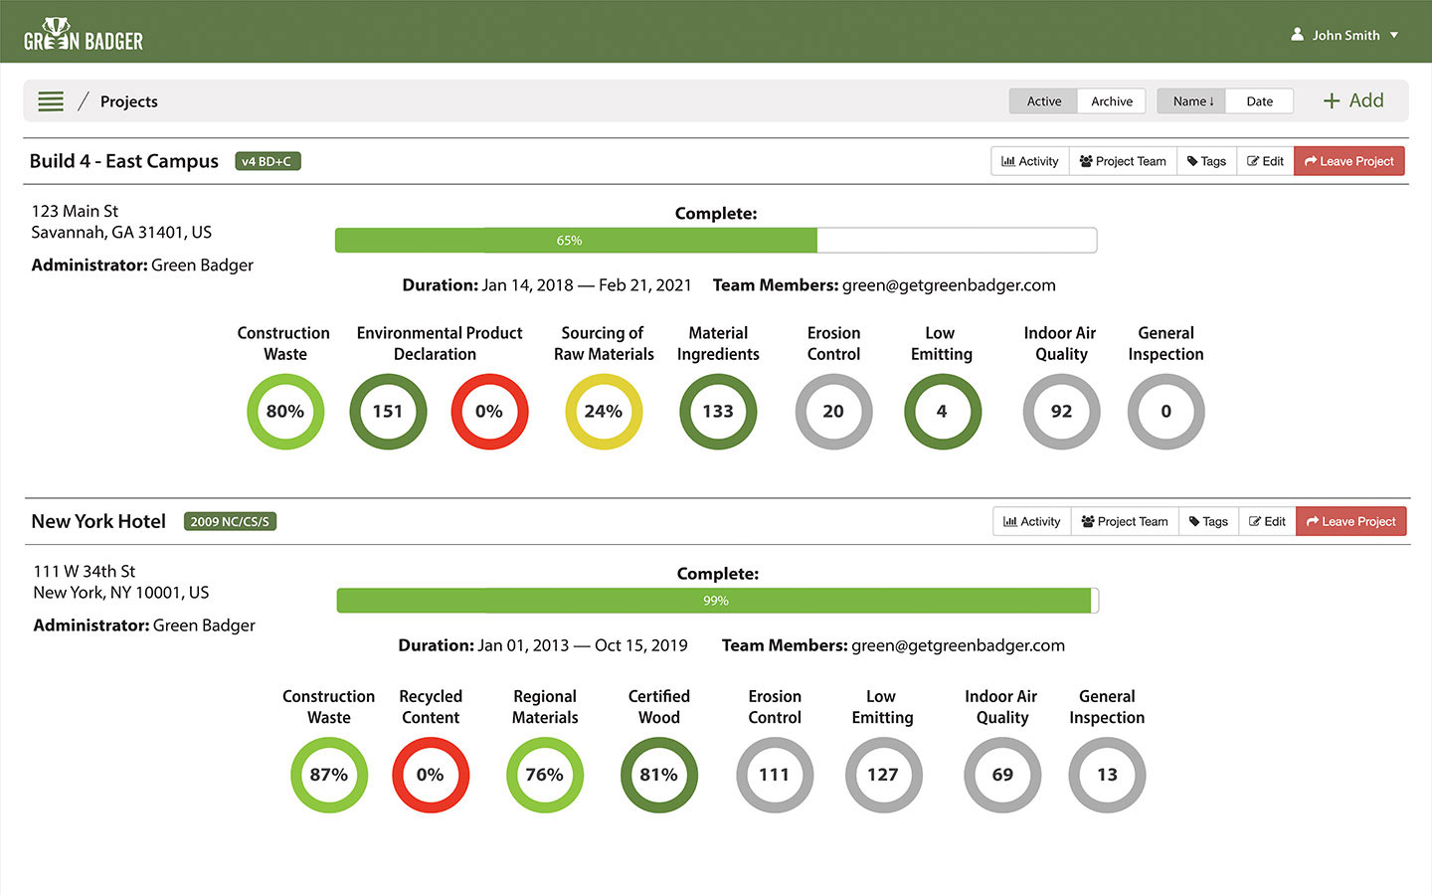Image resolution: width=1432 pixels, height=895 pixels.
Task: Click the 4 Low Emitting circle
Action: click(x=942, y=412)
